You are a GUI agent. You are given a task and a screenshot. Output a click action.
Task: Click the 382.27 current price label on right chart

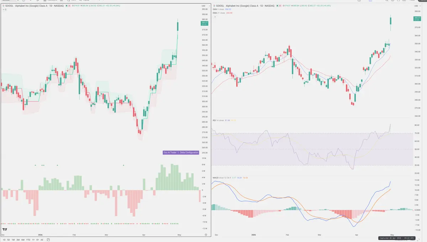[417, 19]
